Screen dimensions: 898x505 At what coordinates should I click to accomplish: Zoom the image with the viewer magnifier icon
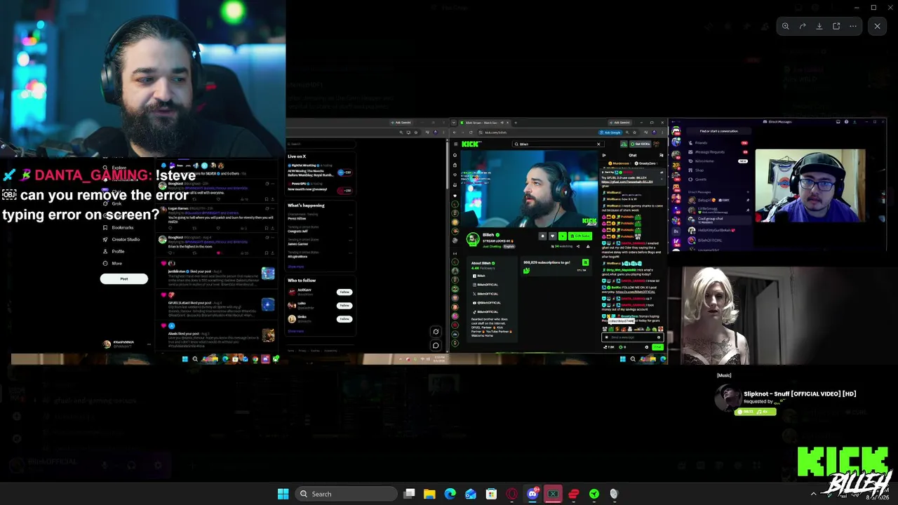(786, 27)
